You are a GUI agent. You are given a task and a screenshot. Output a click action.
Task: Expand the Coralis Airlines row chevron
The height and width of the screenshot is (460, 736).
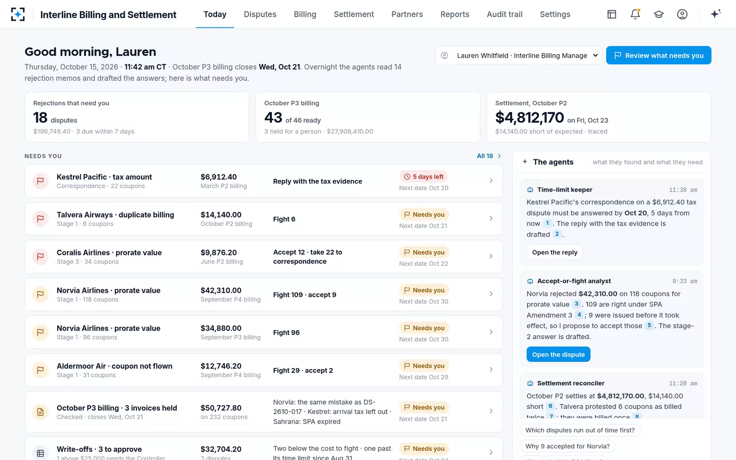coord(491,256)
